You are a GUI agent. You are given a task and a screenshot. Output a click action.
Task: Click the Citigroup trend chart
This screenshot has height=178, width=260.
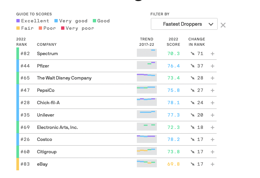click(147, 152)
